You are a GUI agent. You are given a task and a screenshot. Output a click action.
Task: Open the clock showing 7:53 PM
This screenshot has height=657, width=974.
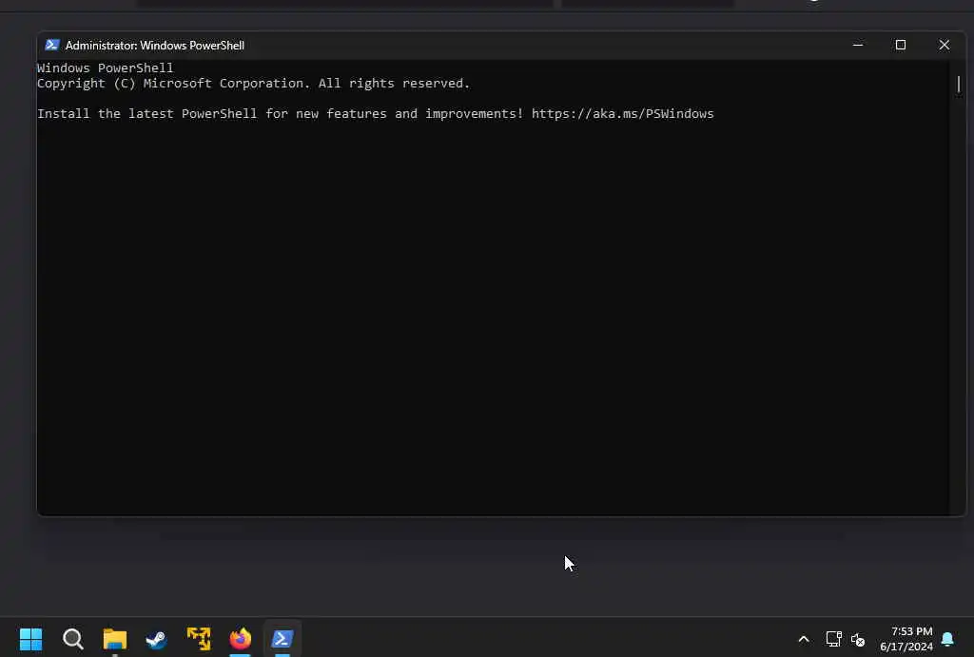point(906,639)
